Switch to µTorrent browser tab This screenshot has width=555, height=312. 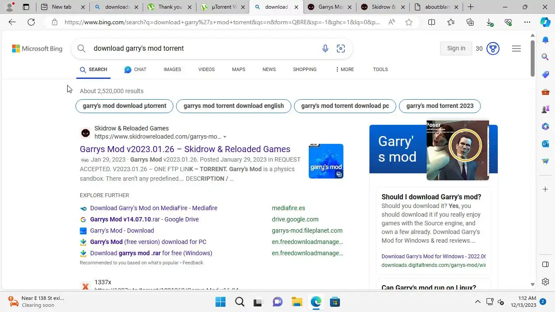(222, 7)
